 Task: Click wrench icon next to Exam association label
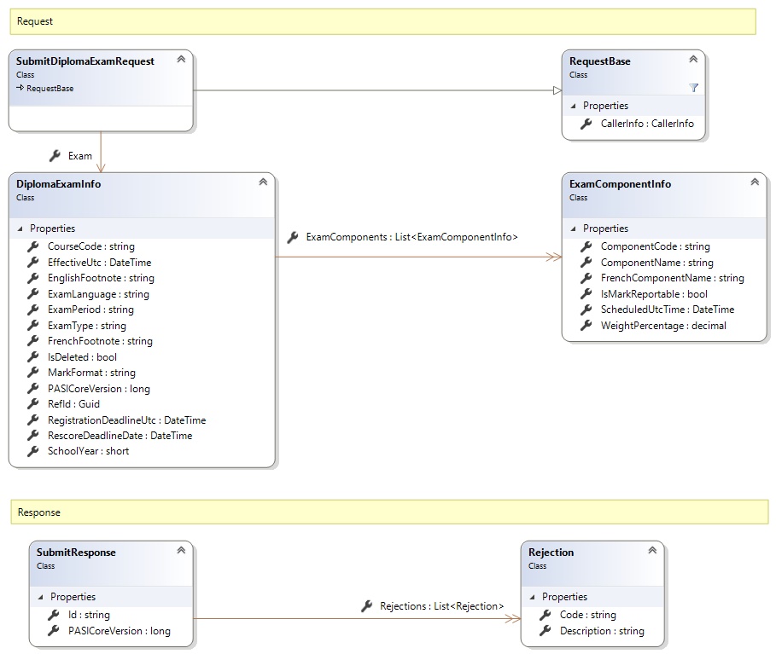click(x=55, y=156)
